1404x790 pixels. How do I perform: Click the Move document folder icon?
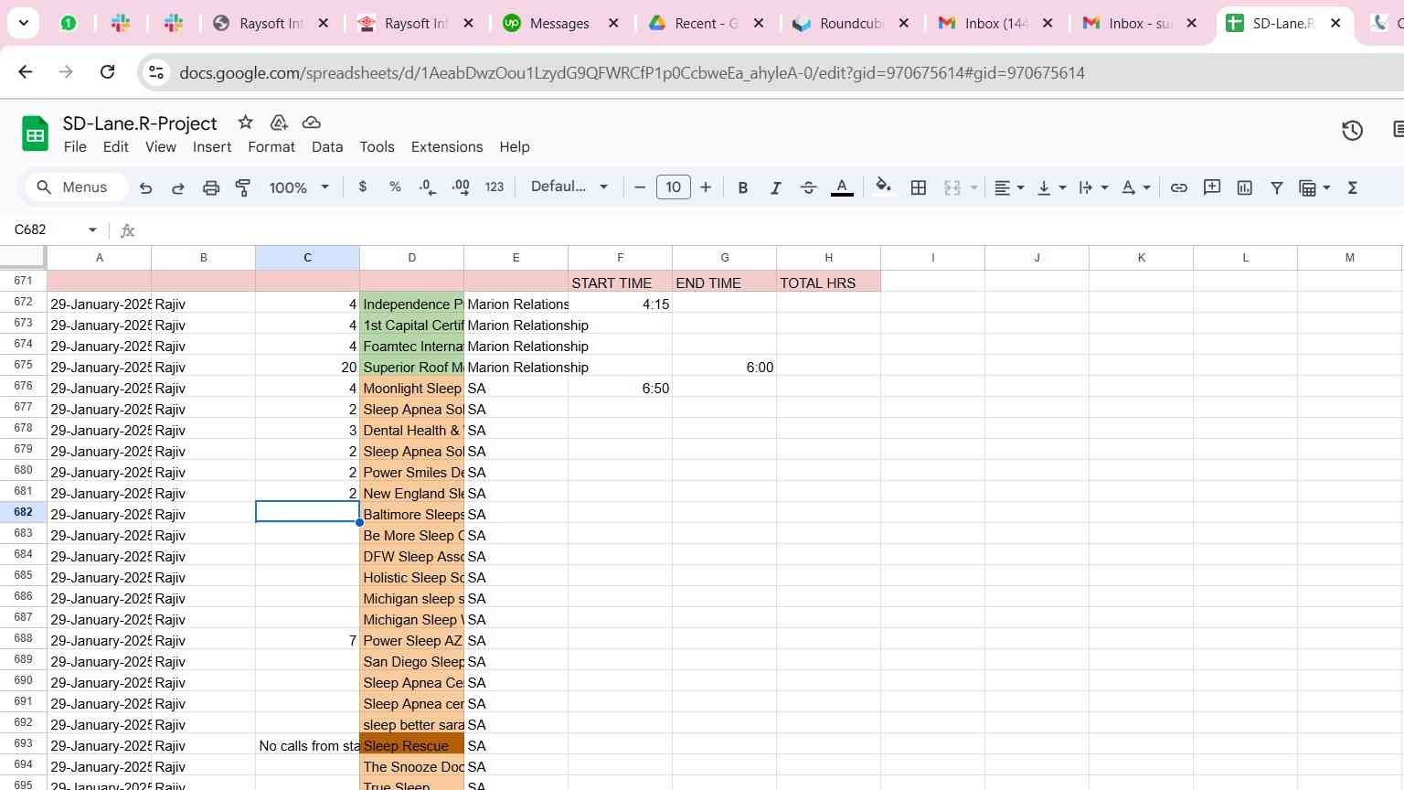pyautogui.click(x=279, y=123)
